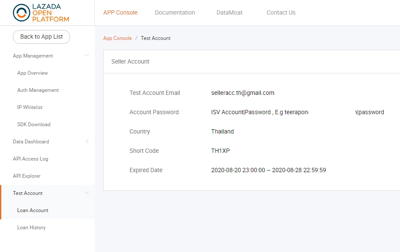Expand the Data Dashboard chevron

[x=87, y=141]
